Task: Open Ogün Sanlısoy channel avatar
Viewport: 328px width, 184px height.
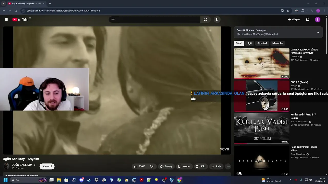Action: 6,166
